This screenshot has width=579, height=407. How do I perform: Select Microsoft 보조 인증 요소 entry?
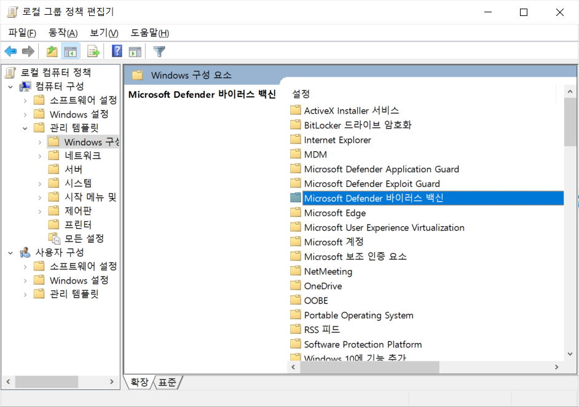(x=355, y=257)
